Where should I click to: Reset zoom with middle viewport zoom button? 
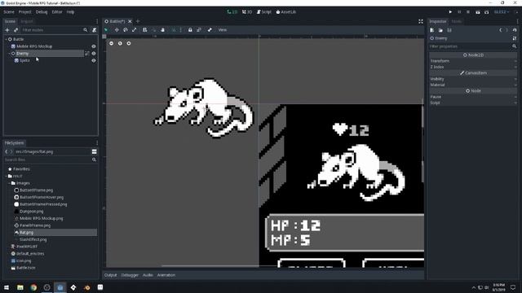point(120,43)
